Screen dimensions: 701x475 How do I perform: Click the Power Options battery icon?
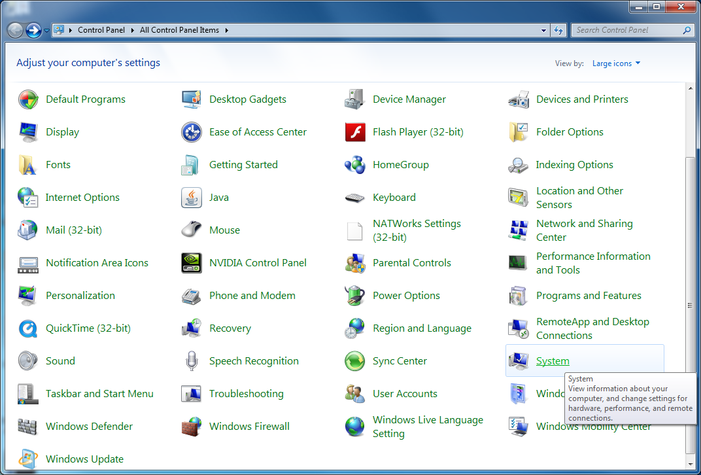click(x=356, y=295)
